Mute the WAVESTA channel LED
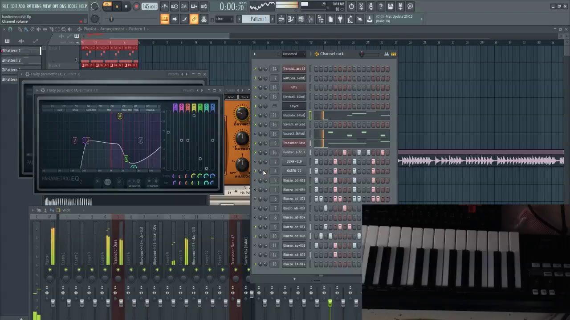 click(x=255, y=78)
